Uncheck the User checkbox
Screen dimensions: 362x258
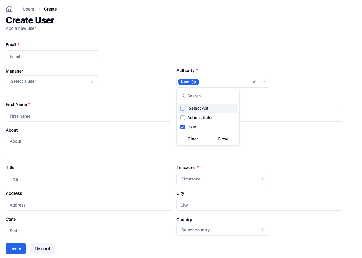pyautogui.click(x=182, y=127)
